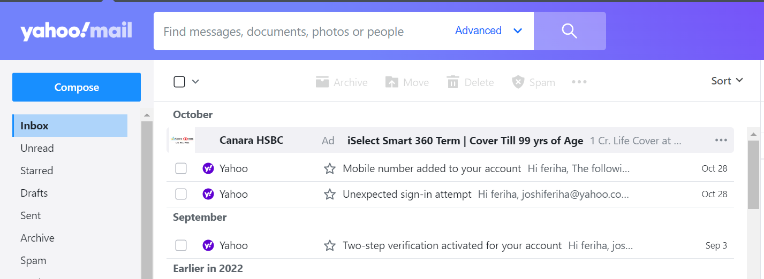The image size is (764, 279).
Task: Open the Mobile number added to your account email
Action: [x=451, y=168]
